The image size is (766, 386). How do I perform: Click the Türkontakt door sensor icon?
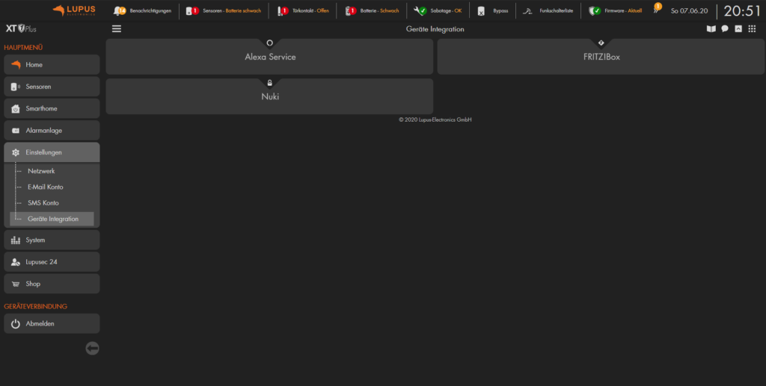click(282, 11)
